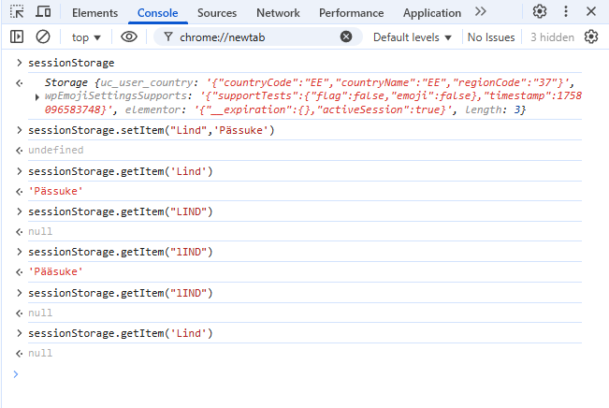This screenshot has width=609, height=408.
Task: Close the DevTools panel
Action: click(592, 12)
